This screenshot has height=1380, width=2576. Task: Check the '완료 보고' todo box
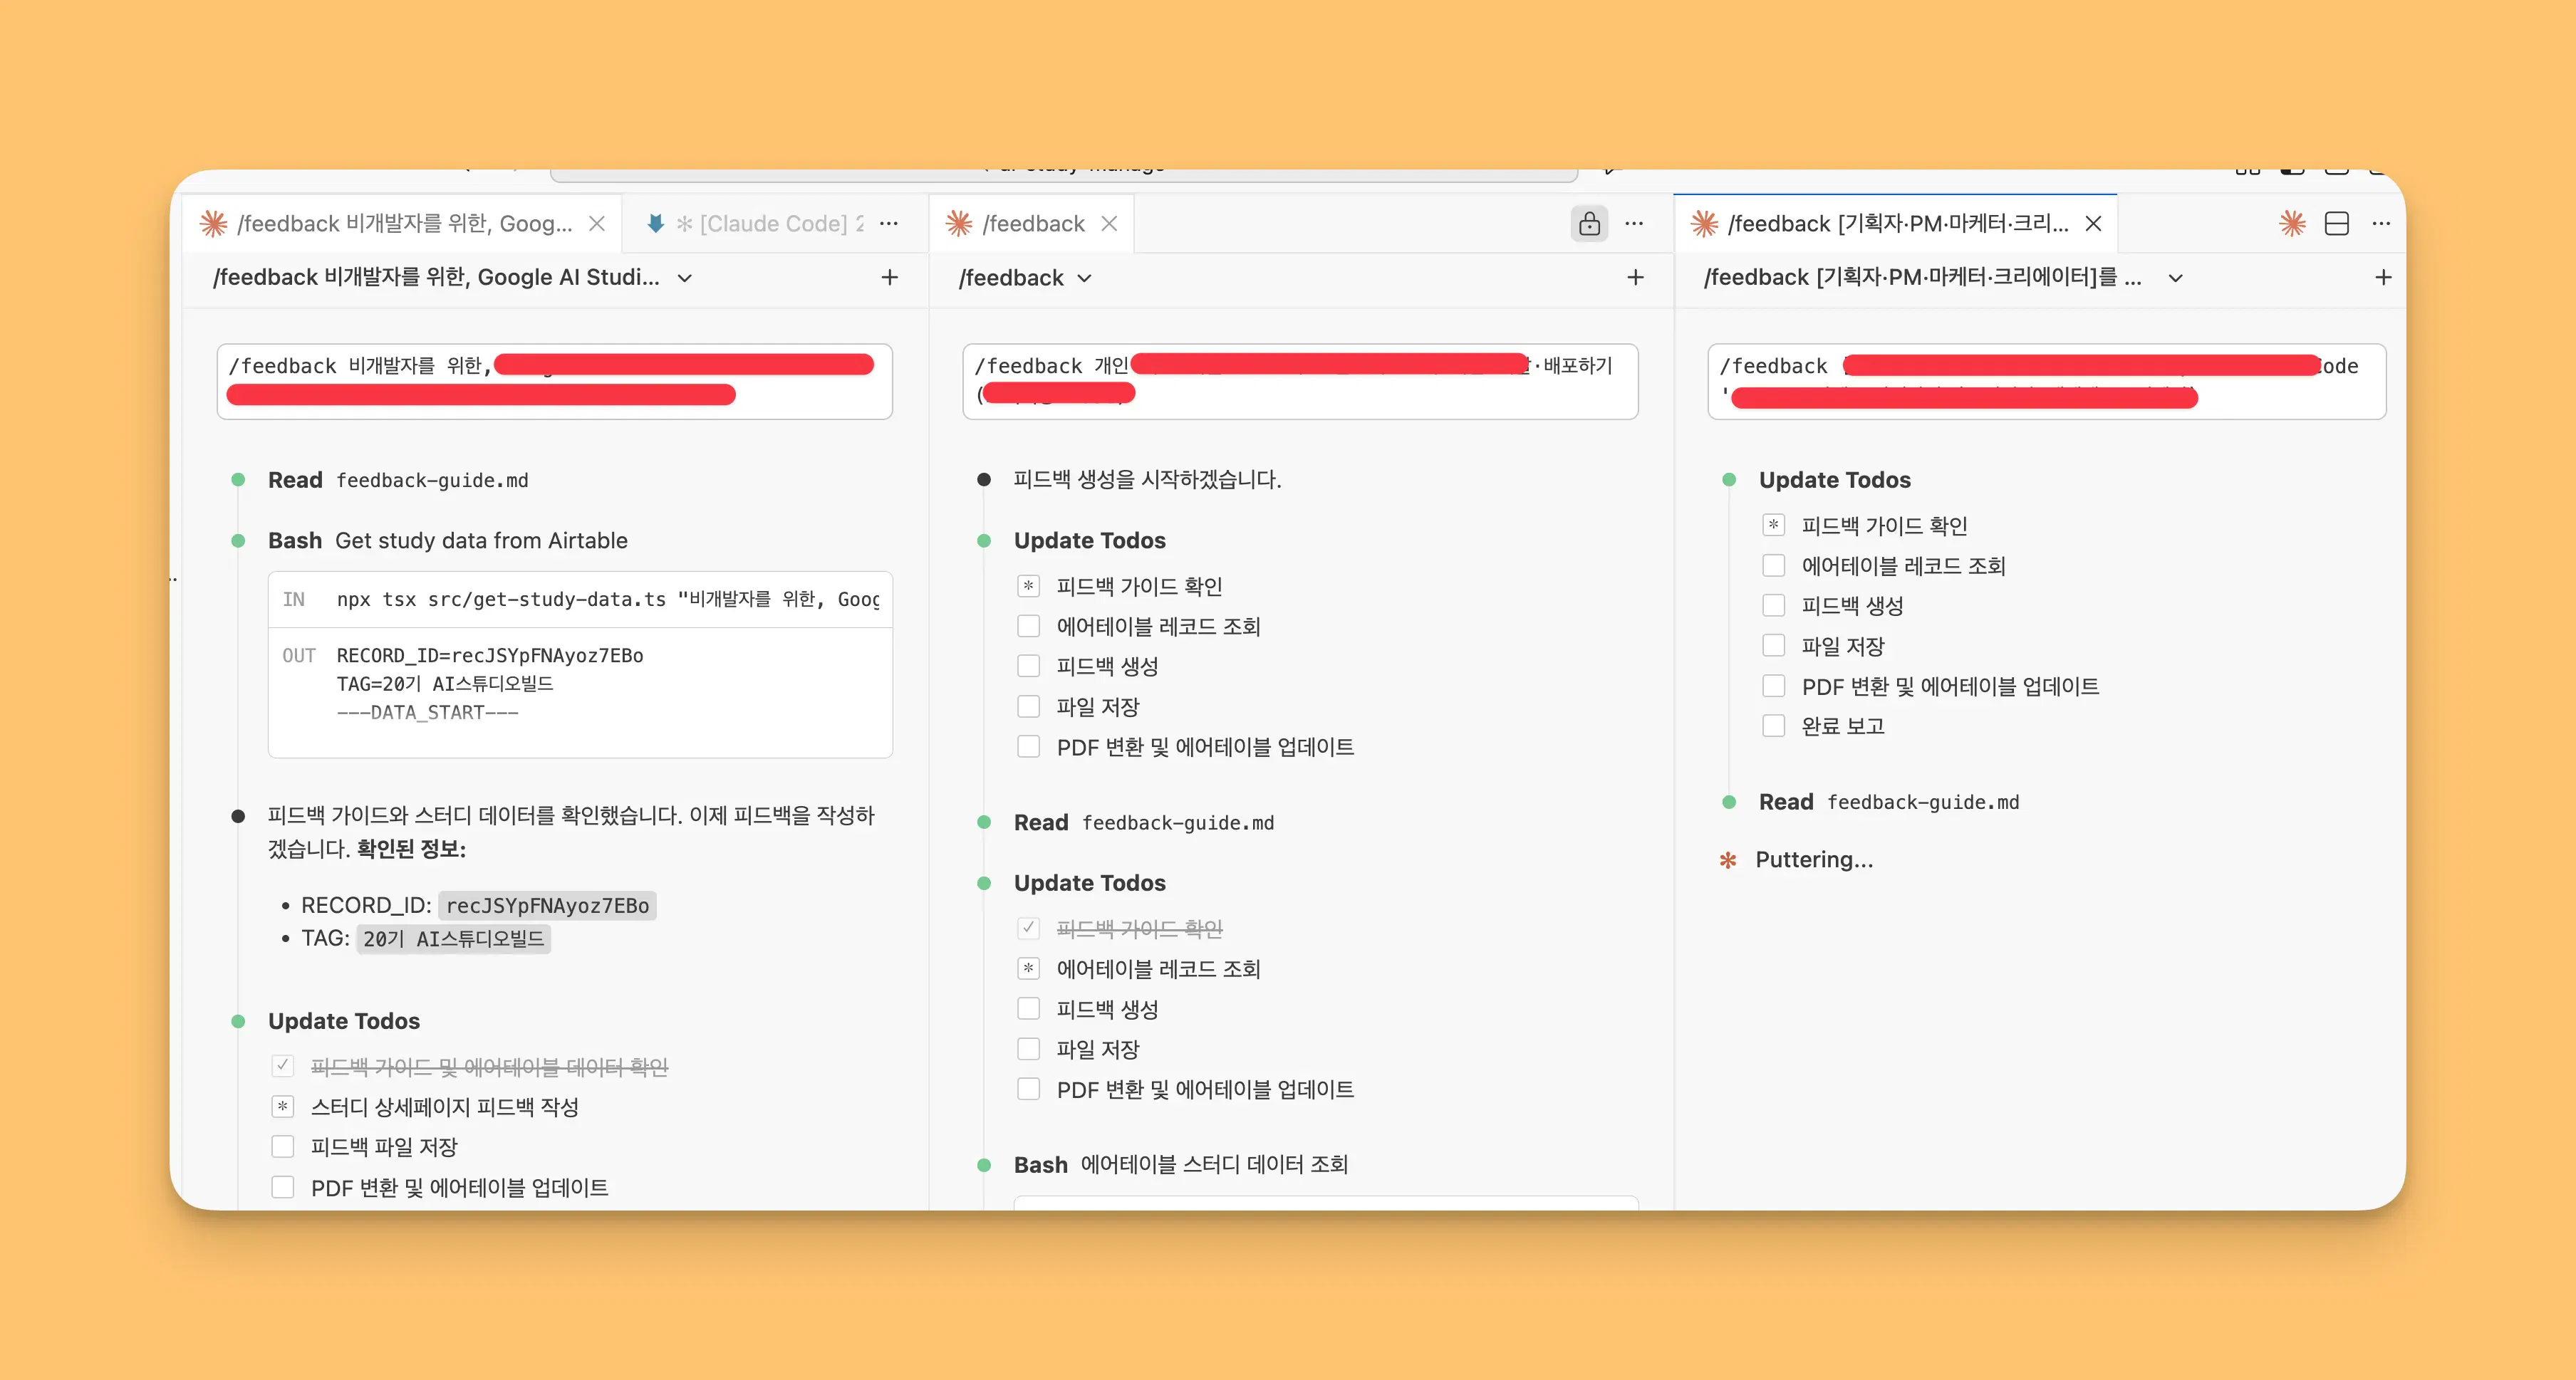(x=1773, y=726)
